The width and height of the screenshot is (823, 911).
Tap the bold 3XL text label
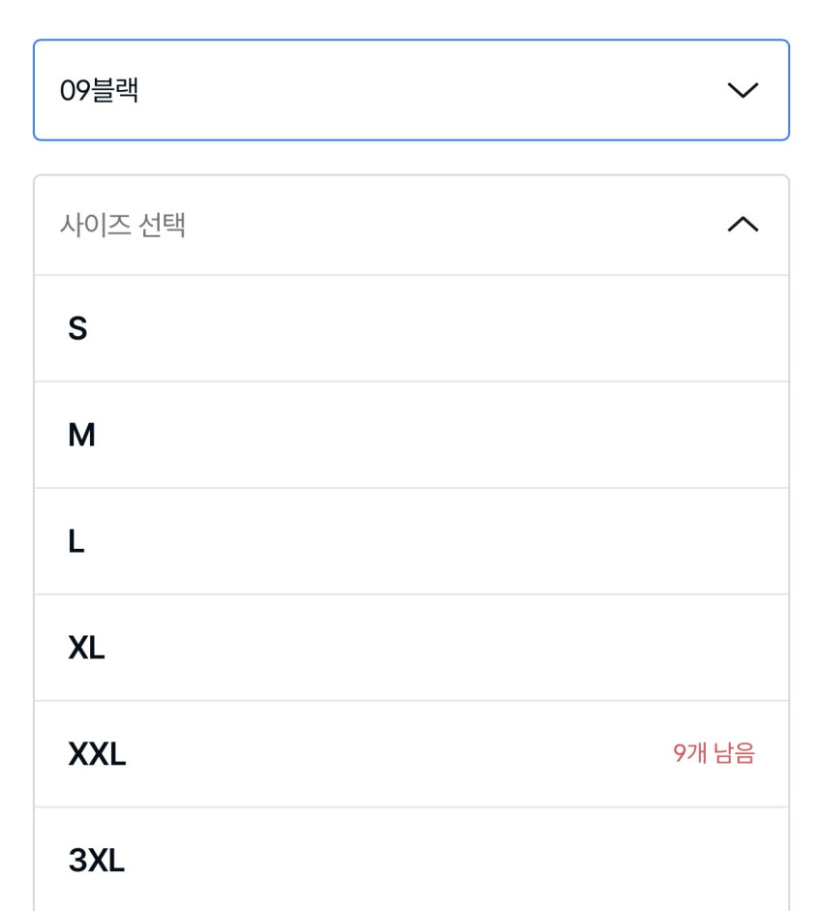pyautogui.click(x=97, y=860)
